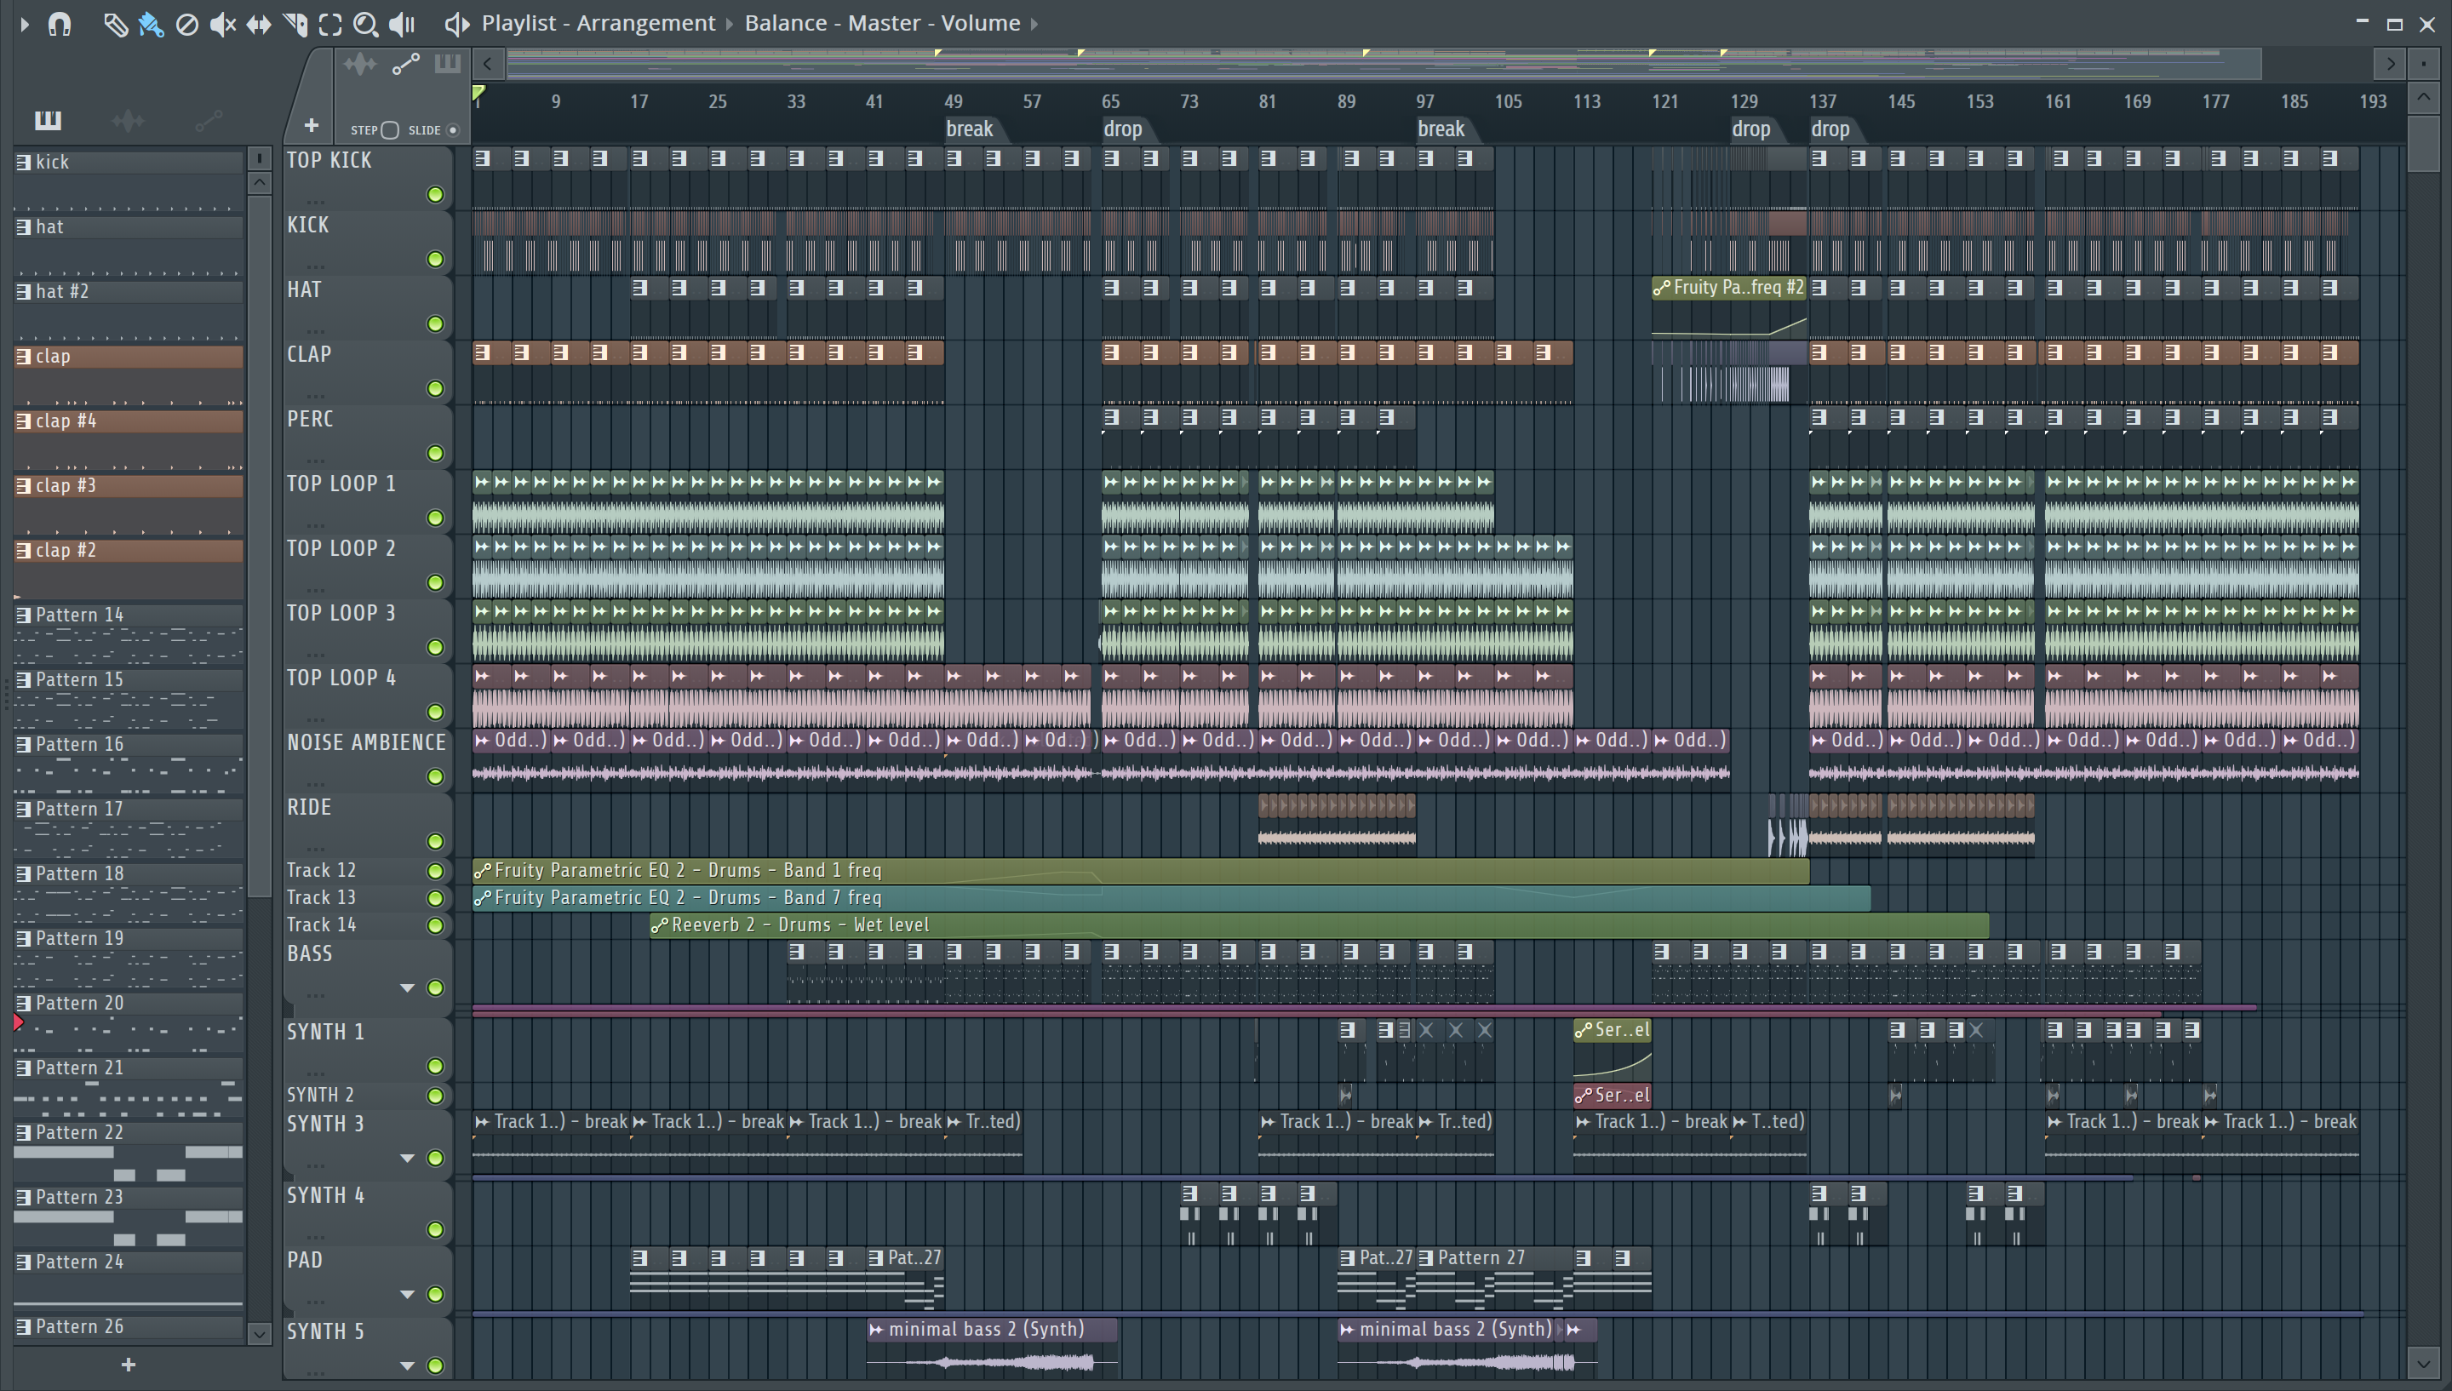Mute the TOP LOOP 1 track
Screen dimensions: 2452x1391
436,518
